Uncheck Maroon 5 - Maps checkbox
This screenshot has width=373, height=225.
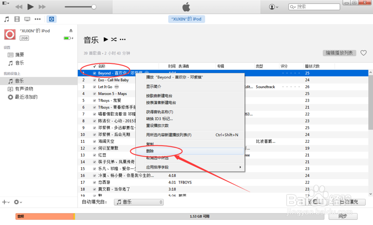coord(94,94)
